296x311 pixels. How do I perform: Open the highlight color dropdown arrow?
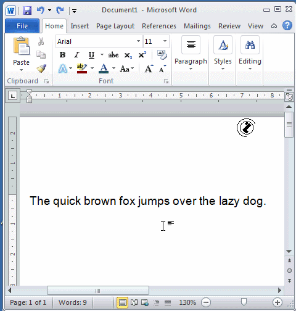coord(92,68)
